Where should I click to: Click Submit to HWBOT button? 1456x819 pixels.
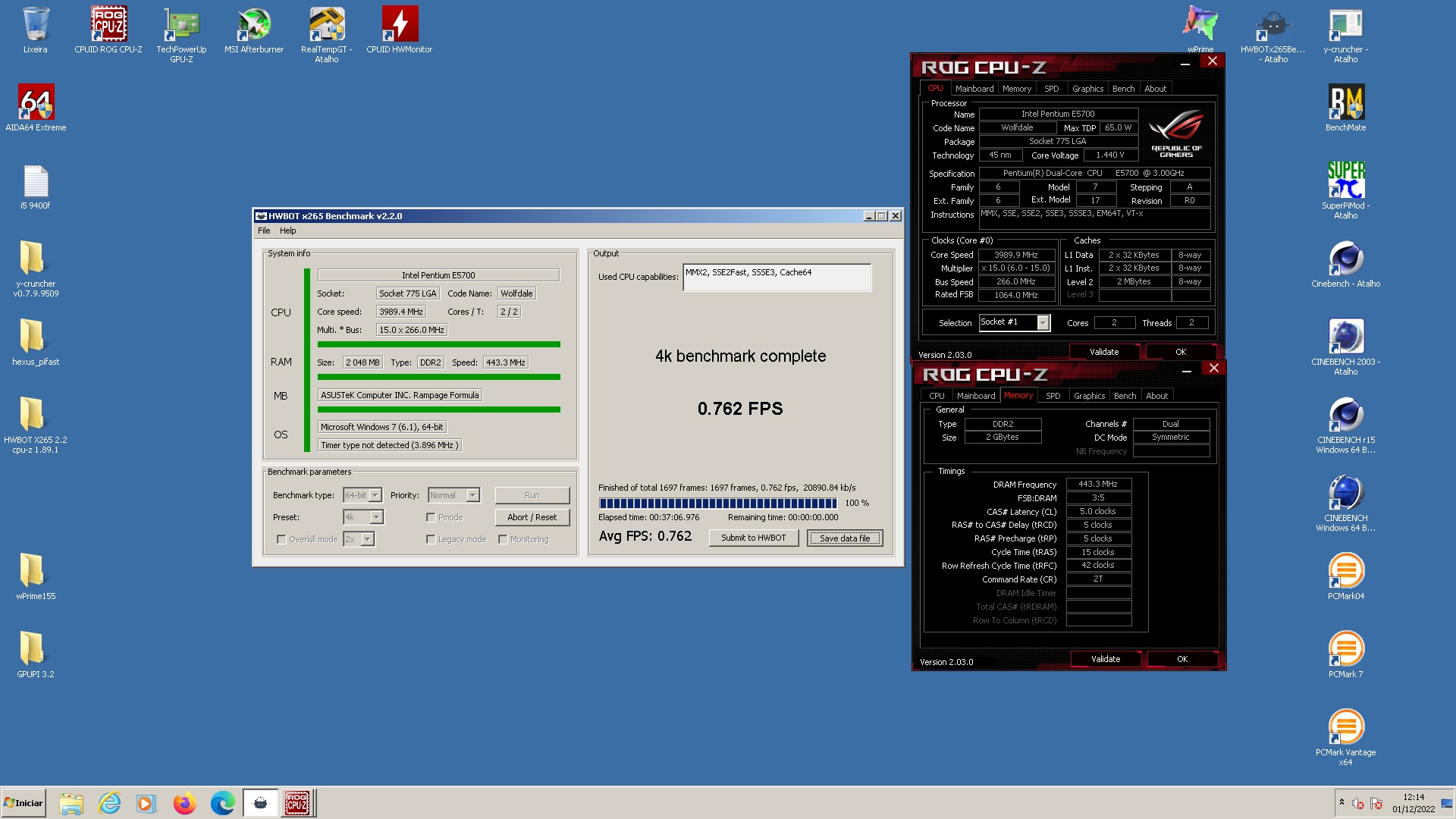pyautogui.click(x=753, y=538)
